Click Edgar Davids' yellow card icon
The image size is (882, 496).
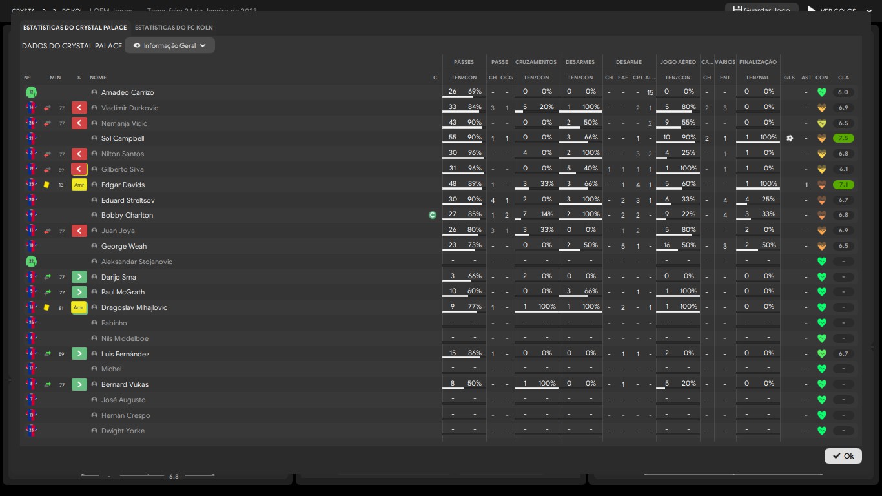coord(46,185)
